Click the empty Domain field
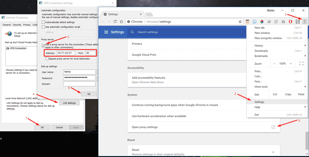Image resolution: width=309 pixels, height=157 pixels. 79,84
